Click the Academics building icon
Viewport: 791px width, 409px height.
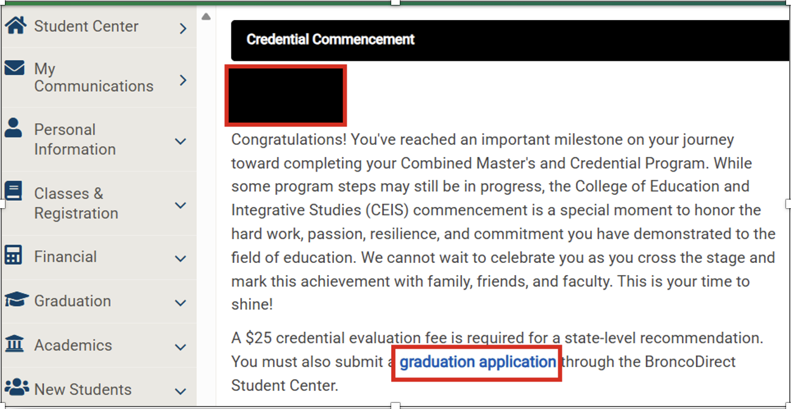pos(14,344)
